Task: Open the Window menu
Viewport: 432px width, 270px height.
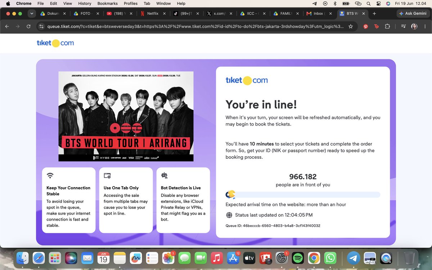Action: pos(163,4)
